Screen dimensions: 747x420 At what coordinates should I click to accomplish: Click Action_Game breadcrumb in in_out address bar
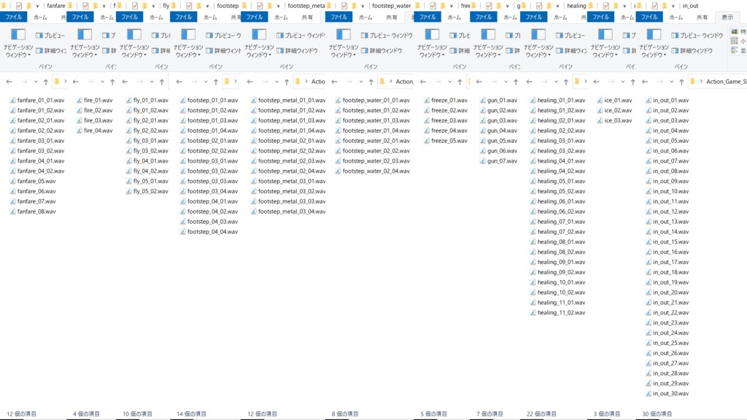coord(726,82)
